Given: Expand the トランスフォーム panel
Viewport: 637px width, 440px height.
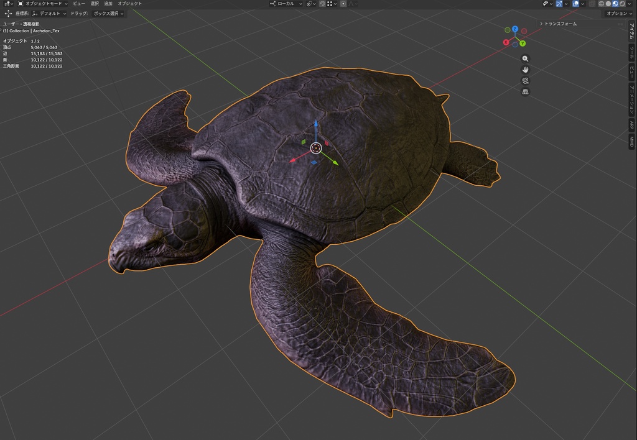Looking at the screenshot, I should pos(560,24).
